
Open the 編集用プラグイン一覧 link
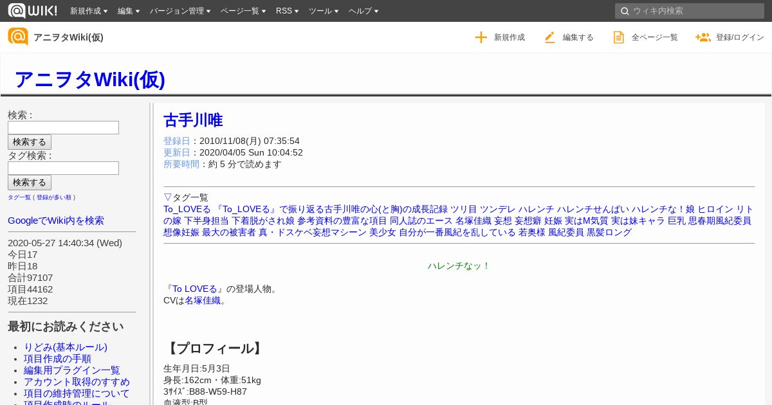72,370
